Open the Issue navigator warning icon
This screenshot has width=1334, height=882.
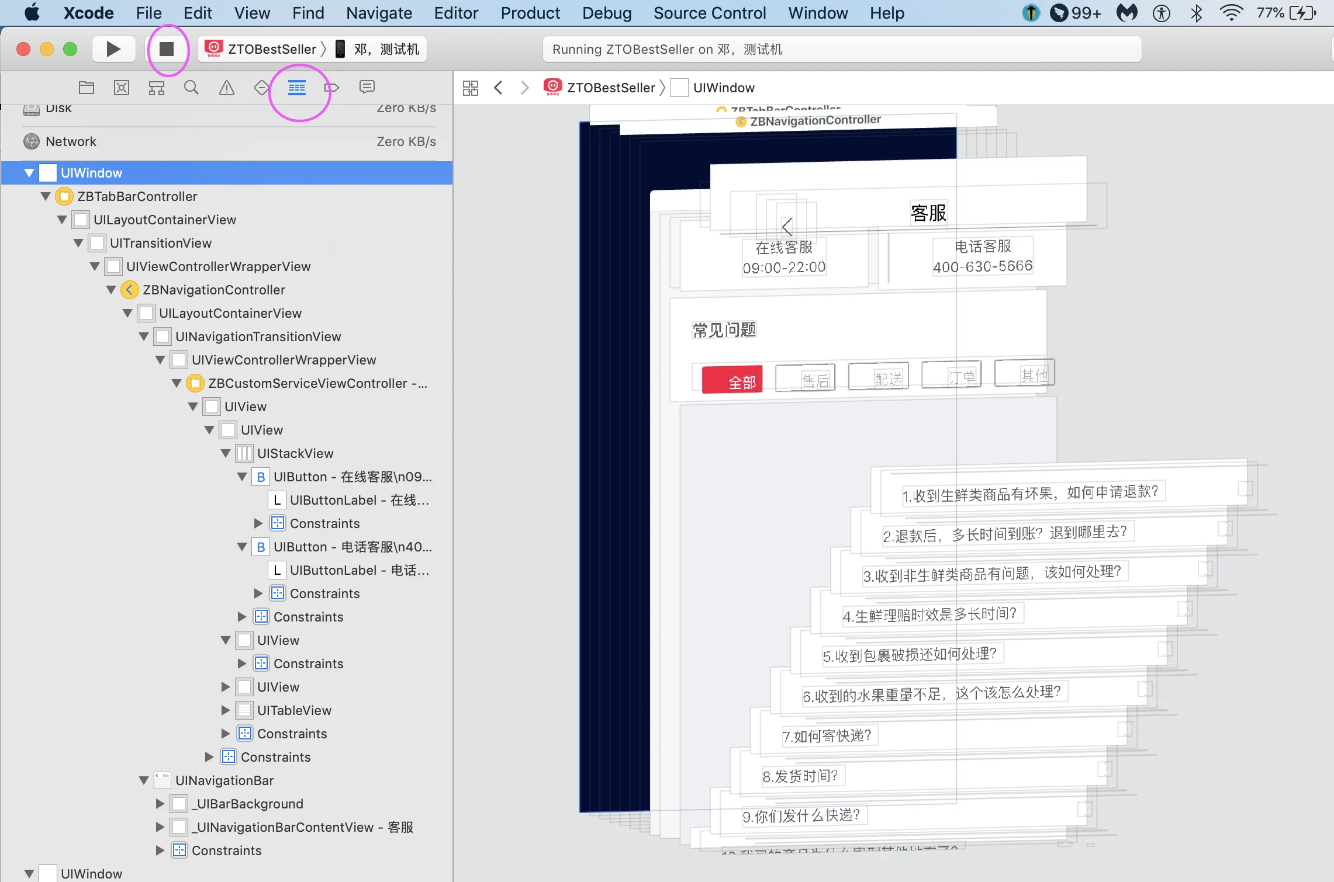click(227, 88)
